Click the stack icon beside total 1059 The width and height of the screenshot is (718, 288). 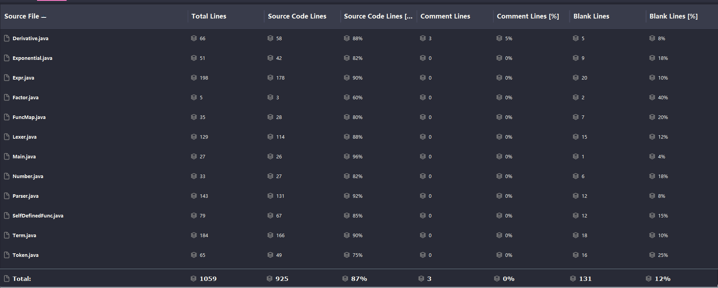193,279
